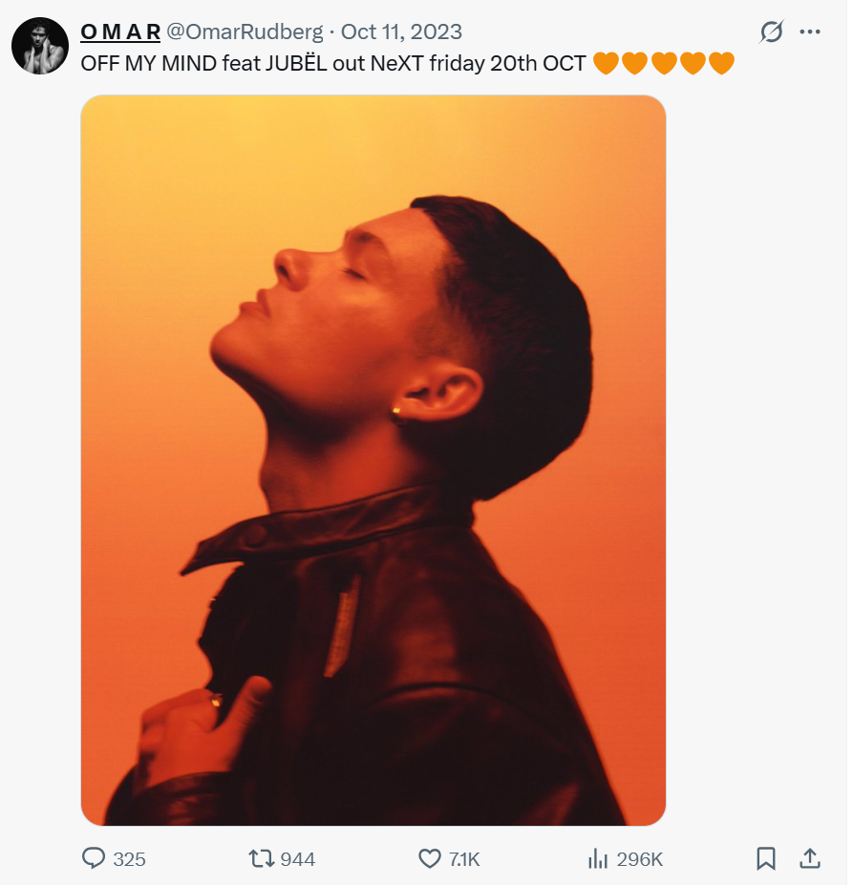Open the Grok explain-post icon
The image size is (853, 885).
pos(771,32)
